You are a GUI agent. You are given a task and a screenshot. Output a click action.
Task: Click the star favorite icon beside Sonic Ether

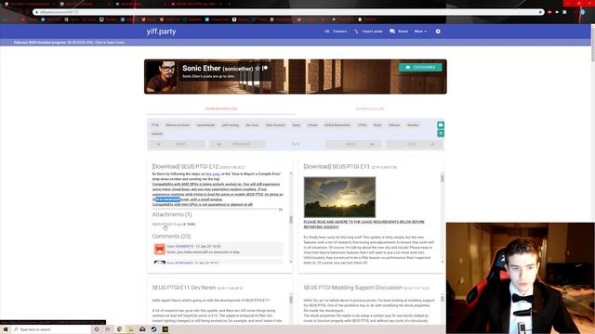click(258, 68)
